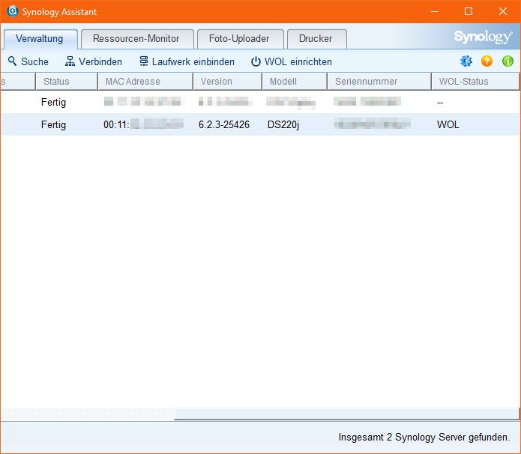The height and width of the screenshot is (454, 521).
Task: Switch to the Drucker tab
Action: [x=316, y=39]
